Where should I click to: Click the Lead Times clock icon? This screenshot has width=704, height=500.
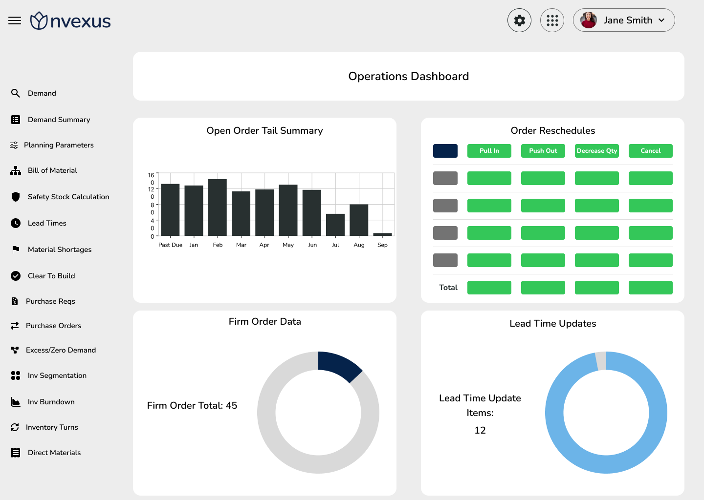click(x=16, y=223)
